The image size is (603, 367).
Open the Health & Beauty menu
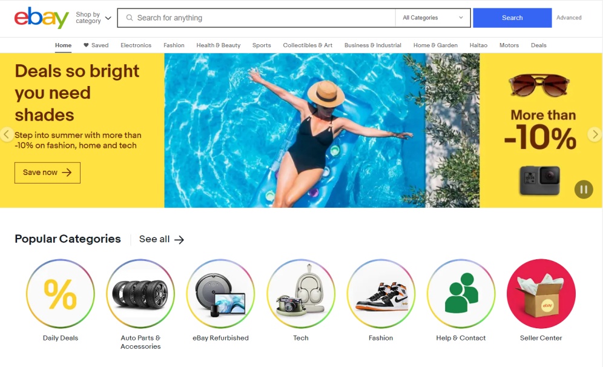219,45
